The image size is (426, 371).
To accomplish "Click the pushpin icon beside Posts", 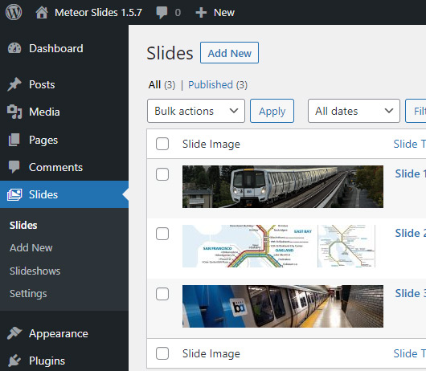I will (x=14, y=84).
